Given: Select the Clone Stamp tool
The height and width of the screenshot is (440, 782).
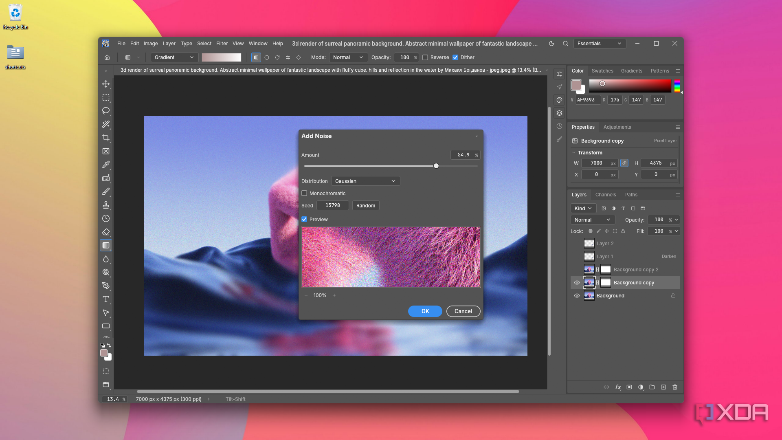Looking at the screenshot, I should click(x=106, y=205).
